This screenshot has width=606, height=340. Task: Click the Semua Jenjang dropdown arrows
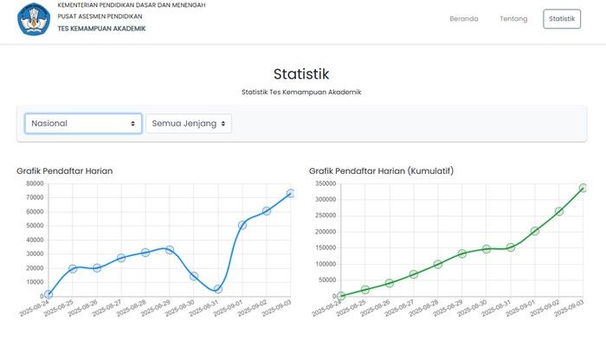coord(223,124)
